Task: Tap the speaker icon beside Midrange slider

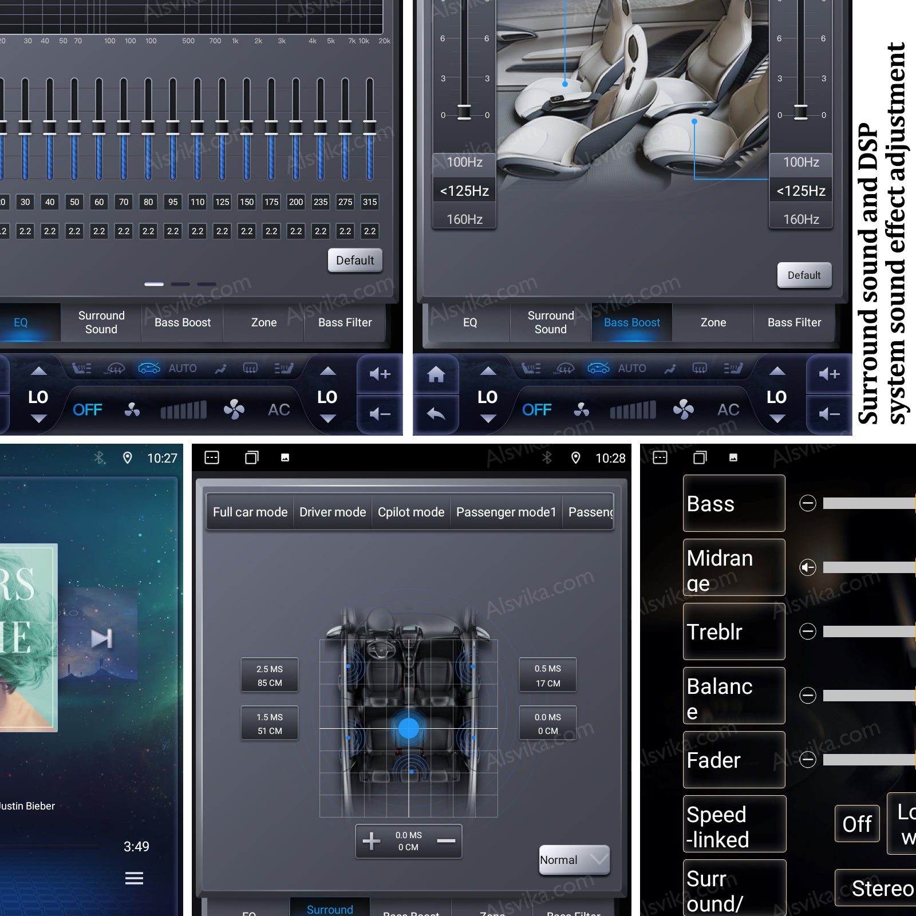Action: pyautogui.click(x=808, y=567)
